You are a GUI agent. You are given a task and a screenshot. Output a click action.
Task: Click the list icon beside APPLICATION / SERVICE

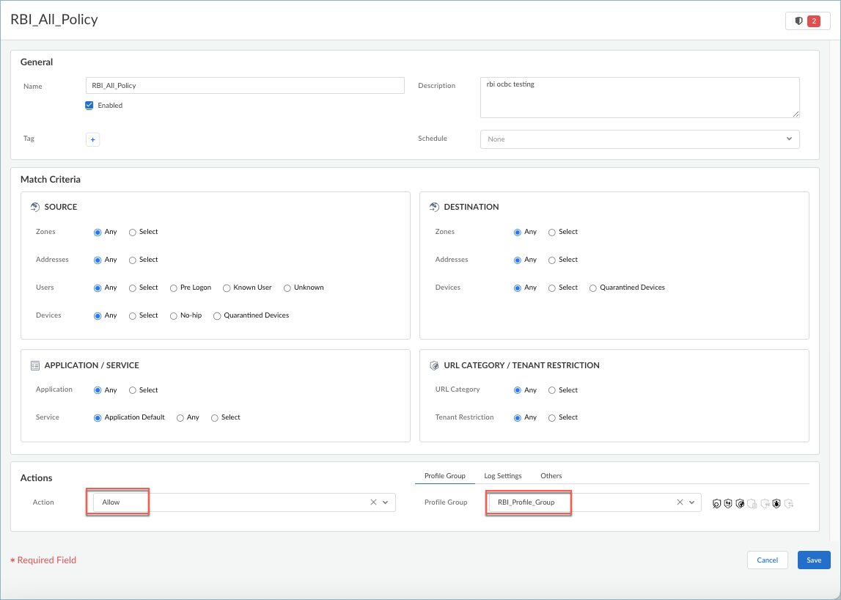coord(35,365)
